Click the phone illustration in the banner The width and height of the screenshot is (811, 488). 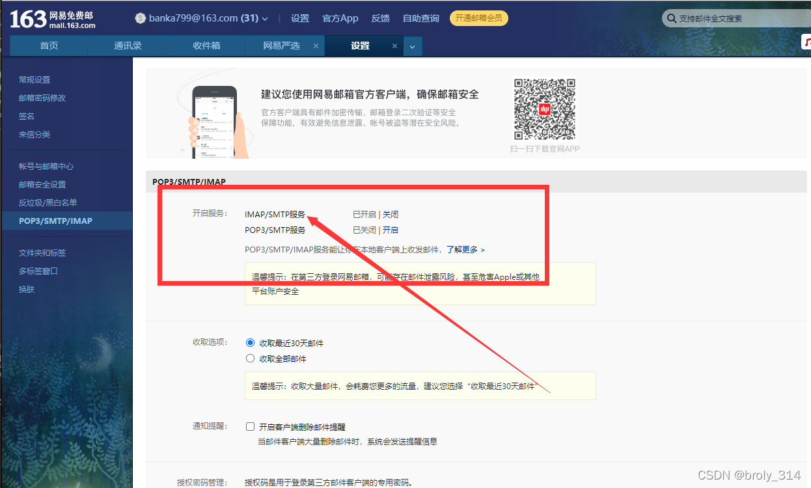(215, 122)
